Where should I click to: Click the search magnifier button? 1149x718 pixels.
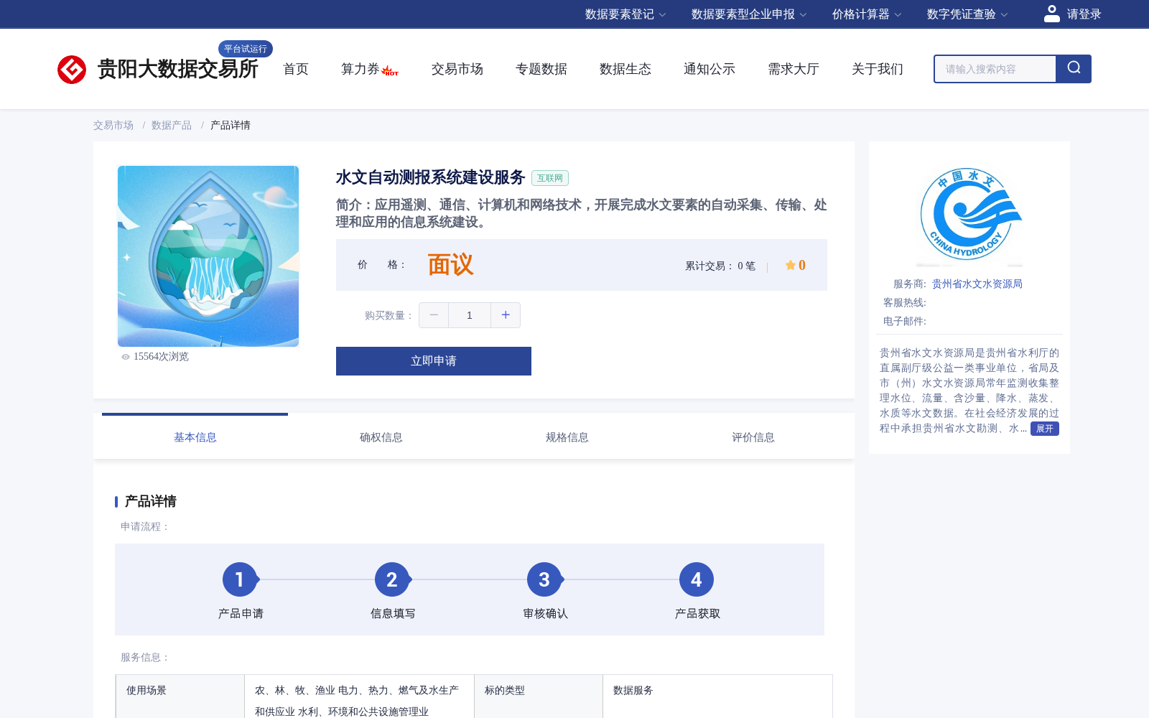[x=1074, y=69]
